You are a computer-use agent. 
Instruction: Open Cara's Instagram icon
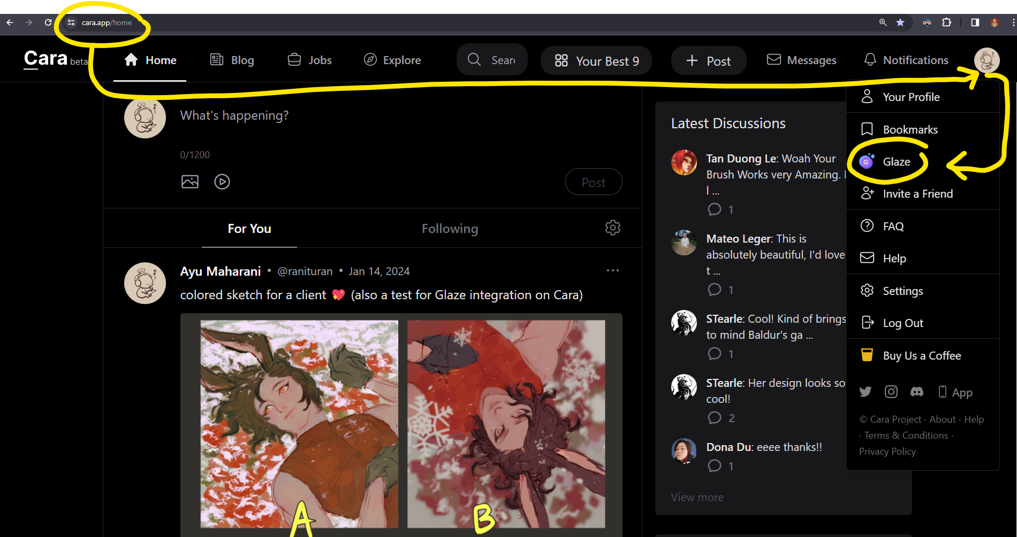tap(891, 392)
